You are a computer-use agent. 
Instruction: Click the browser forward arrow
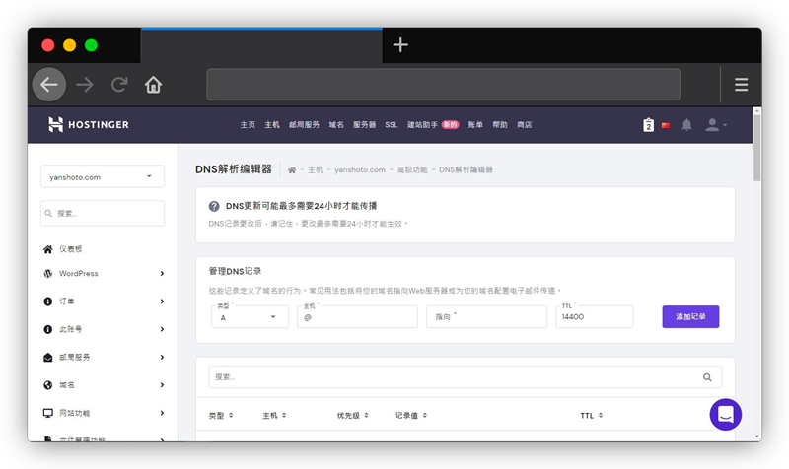pyautogui.click(x=85, y=85)
